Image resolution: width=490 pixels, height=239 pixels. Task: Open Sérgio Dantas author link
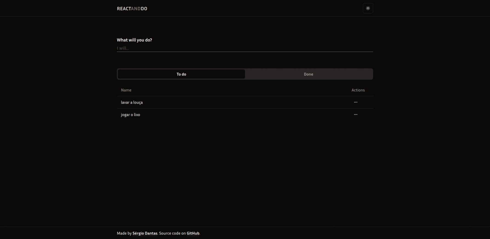pyautogui.click(x=145, y=233)
